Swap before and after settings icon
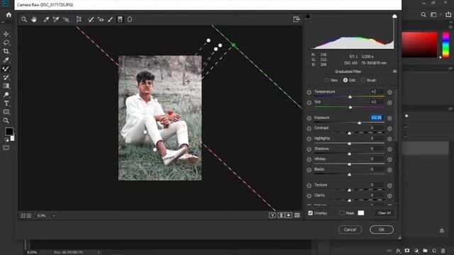This screenshot has width=454, height=255. point(281,215)
